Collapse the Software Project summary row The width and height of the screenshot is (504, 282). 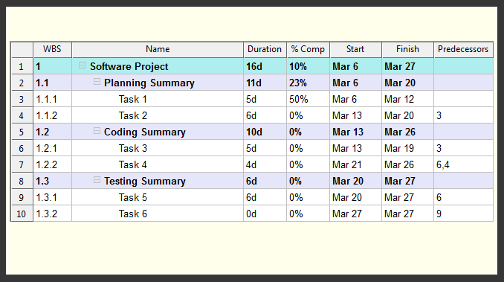point(82,65)
